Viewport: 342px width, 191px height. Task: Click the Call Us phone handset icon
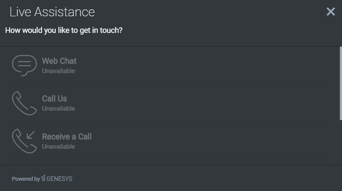tap(24, 103)
